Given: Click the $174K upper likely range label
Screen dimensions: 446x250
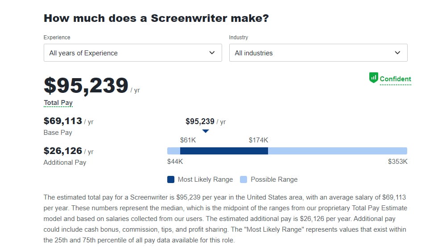Looking at the screenshot, I should [259, 140].
